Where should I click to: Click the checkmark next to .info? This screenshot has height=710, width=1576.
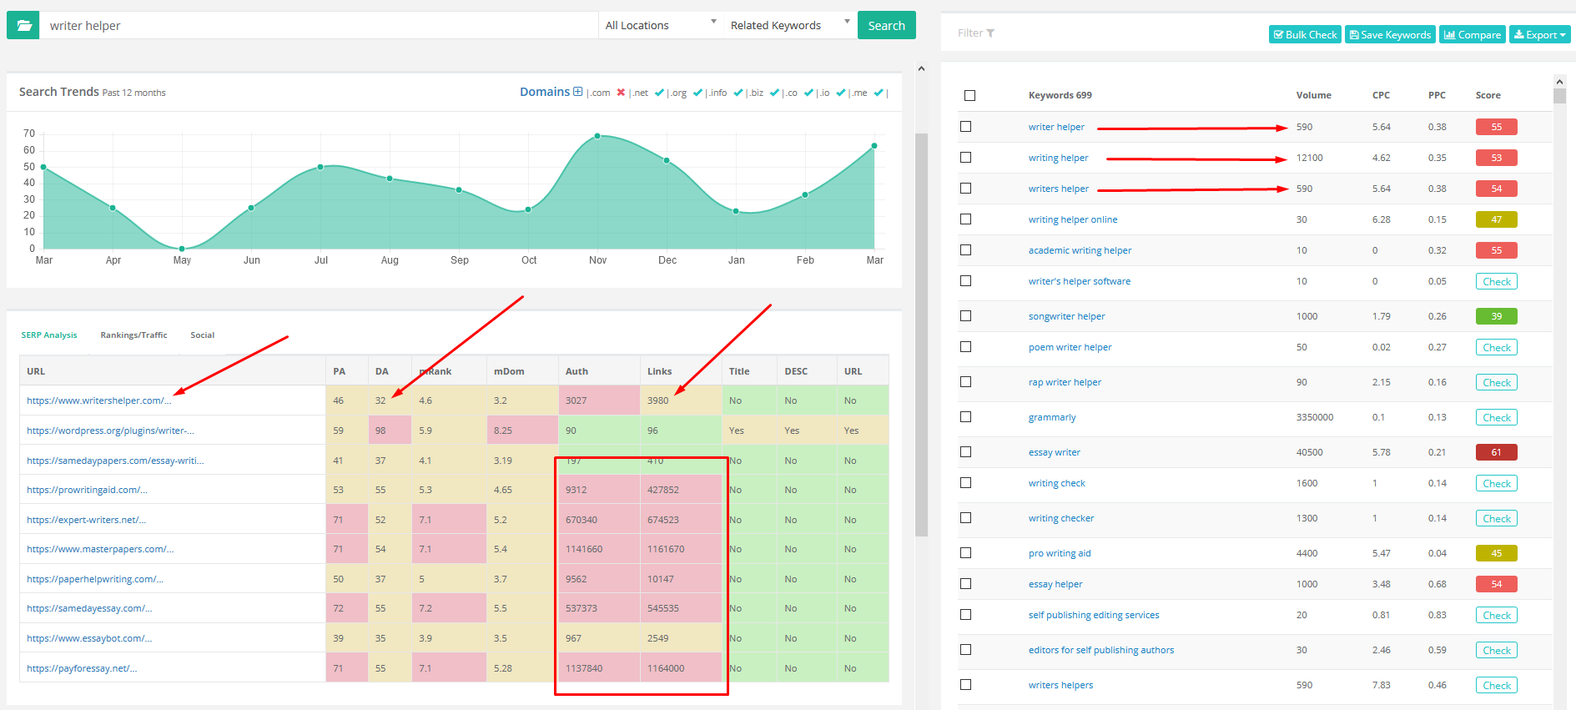point(738,93)
